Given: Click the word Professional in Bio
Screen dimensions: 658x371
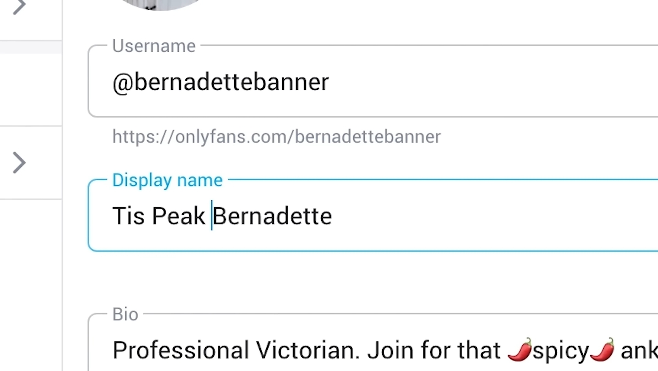Looking at the screenshot, I should pos(181,350).
